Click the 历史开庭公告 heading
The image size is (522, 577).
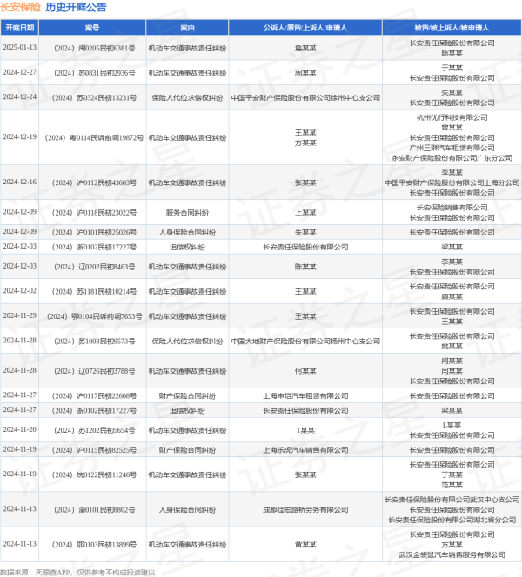click(x=76, y=7)
